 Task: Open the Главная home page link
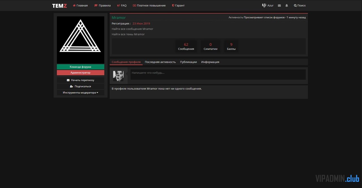[80, 5]
